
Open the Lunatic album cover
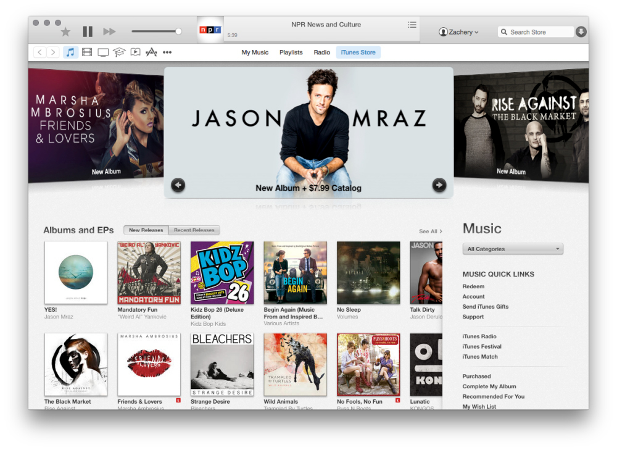click(x=426, y=364)
